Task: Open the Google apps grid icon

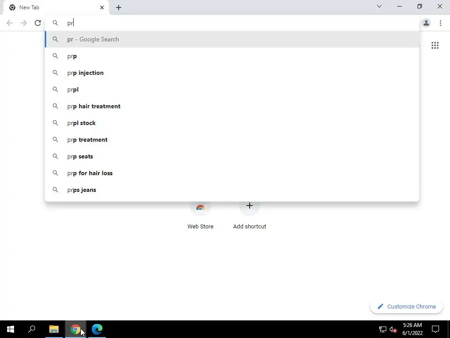Action: tap(435, 45)
